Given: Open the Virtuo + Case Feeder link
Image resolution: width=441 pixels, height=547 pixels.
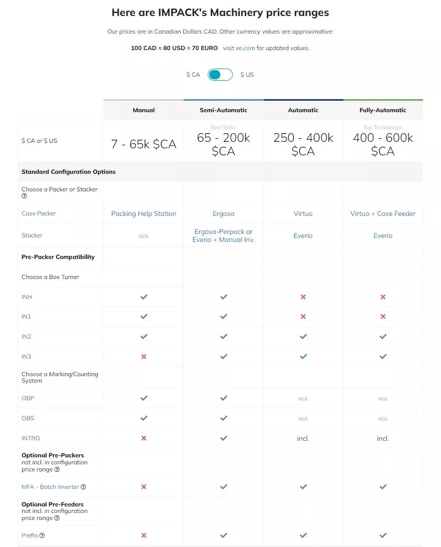Looking at the screenshot, I should click(383, 213).
